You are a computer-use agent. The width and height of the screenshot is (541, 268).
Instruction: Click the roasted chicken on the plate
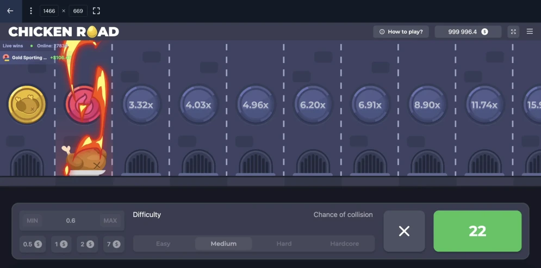pyautogui.click(x=85, y=161)
